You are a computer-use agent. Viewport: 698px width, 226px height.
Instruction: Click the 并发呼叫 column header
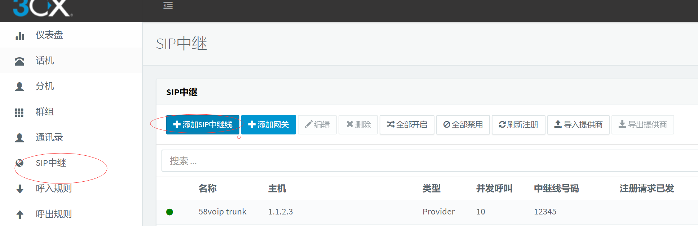click(x=494, y=189)
